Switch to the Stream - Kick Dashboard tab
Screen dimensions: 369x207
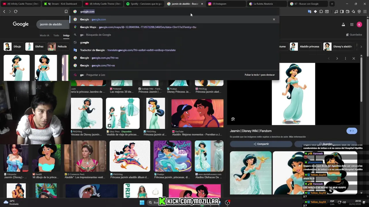[62, 4]
